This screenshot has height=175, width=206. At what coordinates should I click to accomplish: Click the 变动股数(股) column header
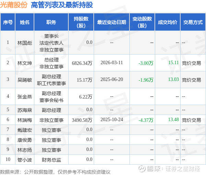(x=142, y=22)
